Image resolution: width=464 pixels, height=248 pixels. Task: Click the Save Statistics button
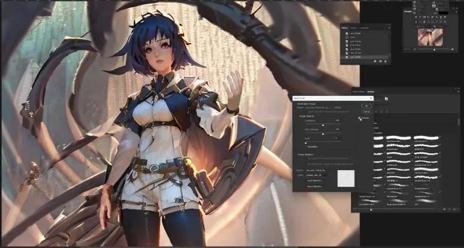click(315, 186)
